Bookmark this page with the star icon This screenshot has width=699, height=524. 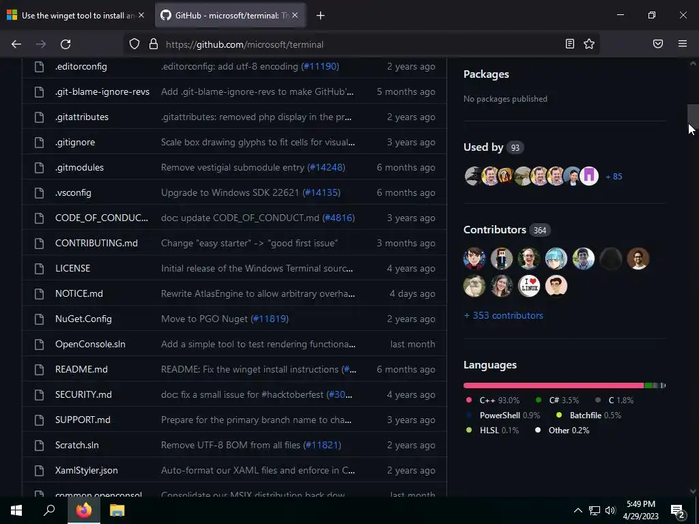589,44
